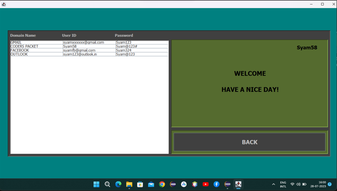The width and height of the screenshot is (337, 191).
Task: Click the battery tray icon
Action: (x=304, y=184)
